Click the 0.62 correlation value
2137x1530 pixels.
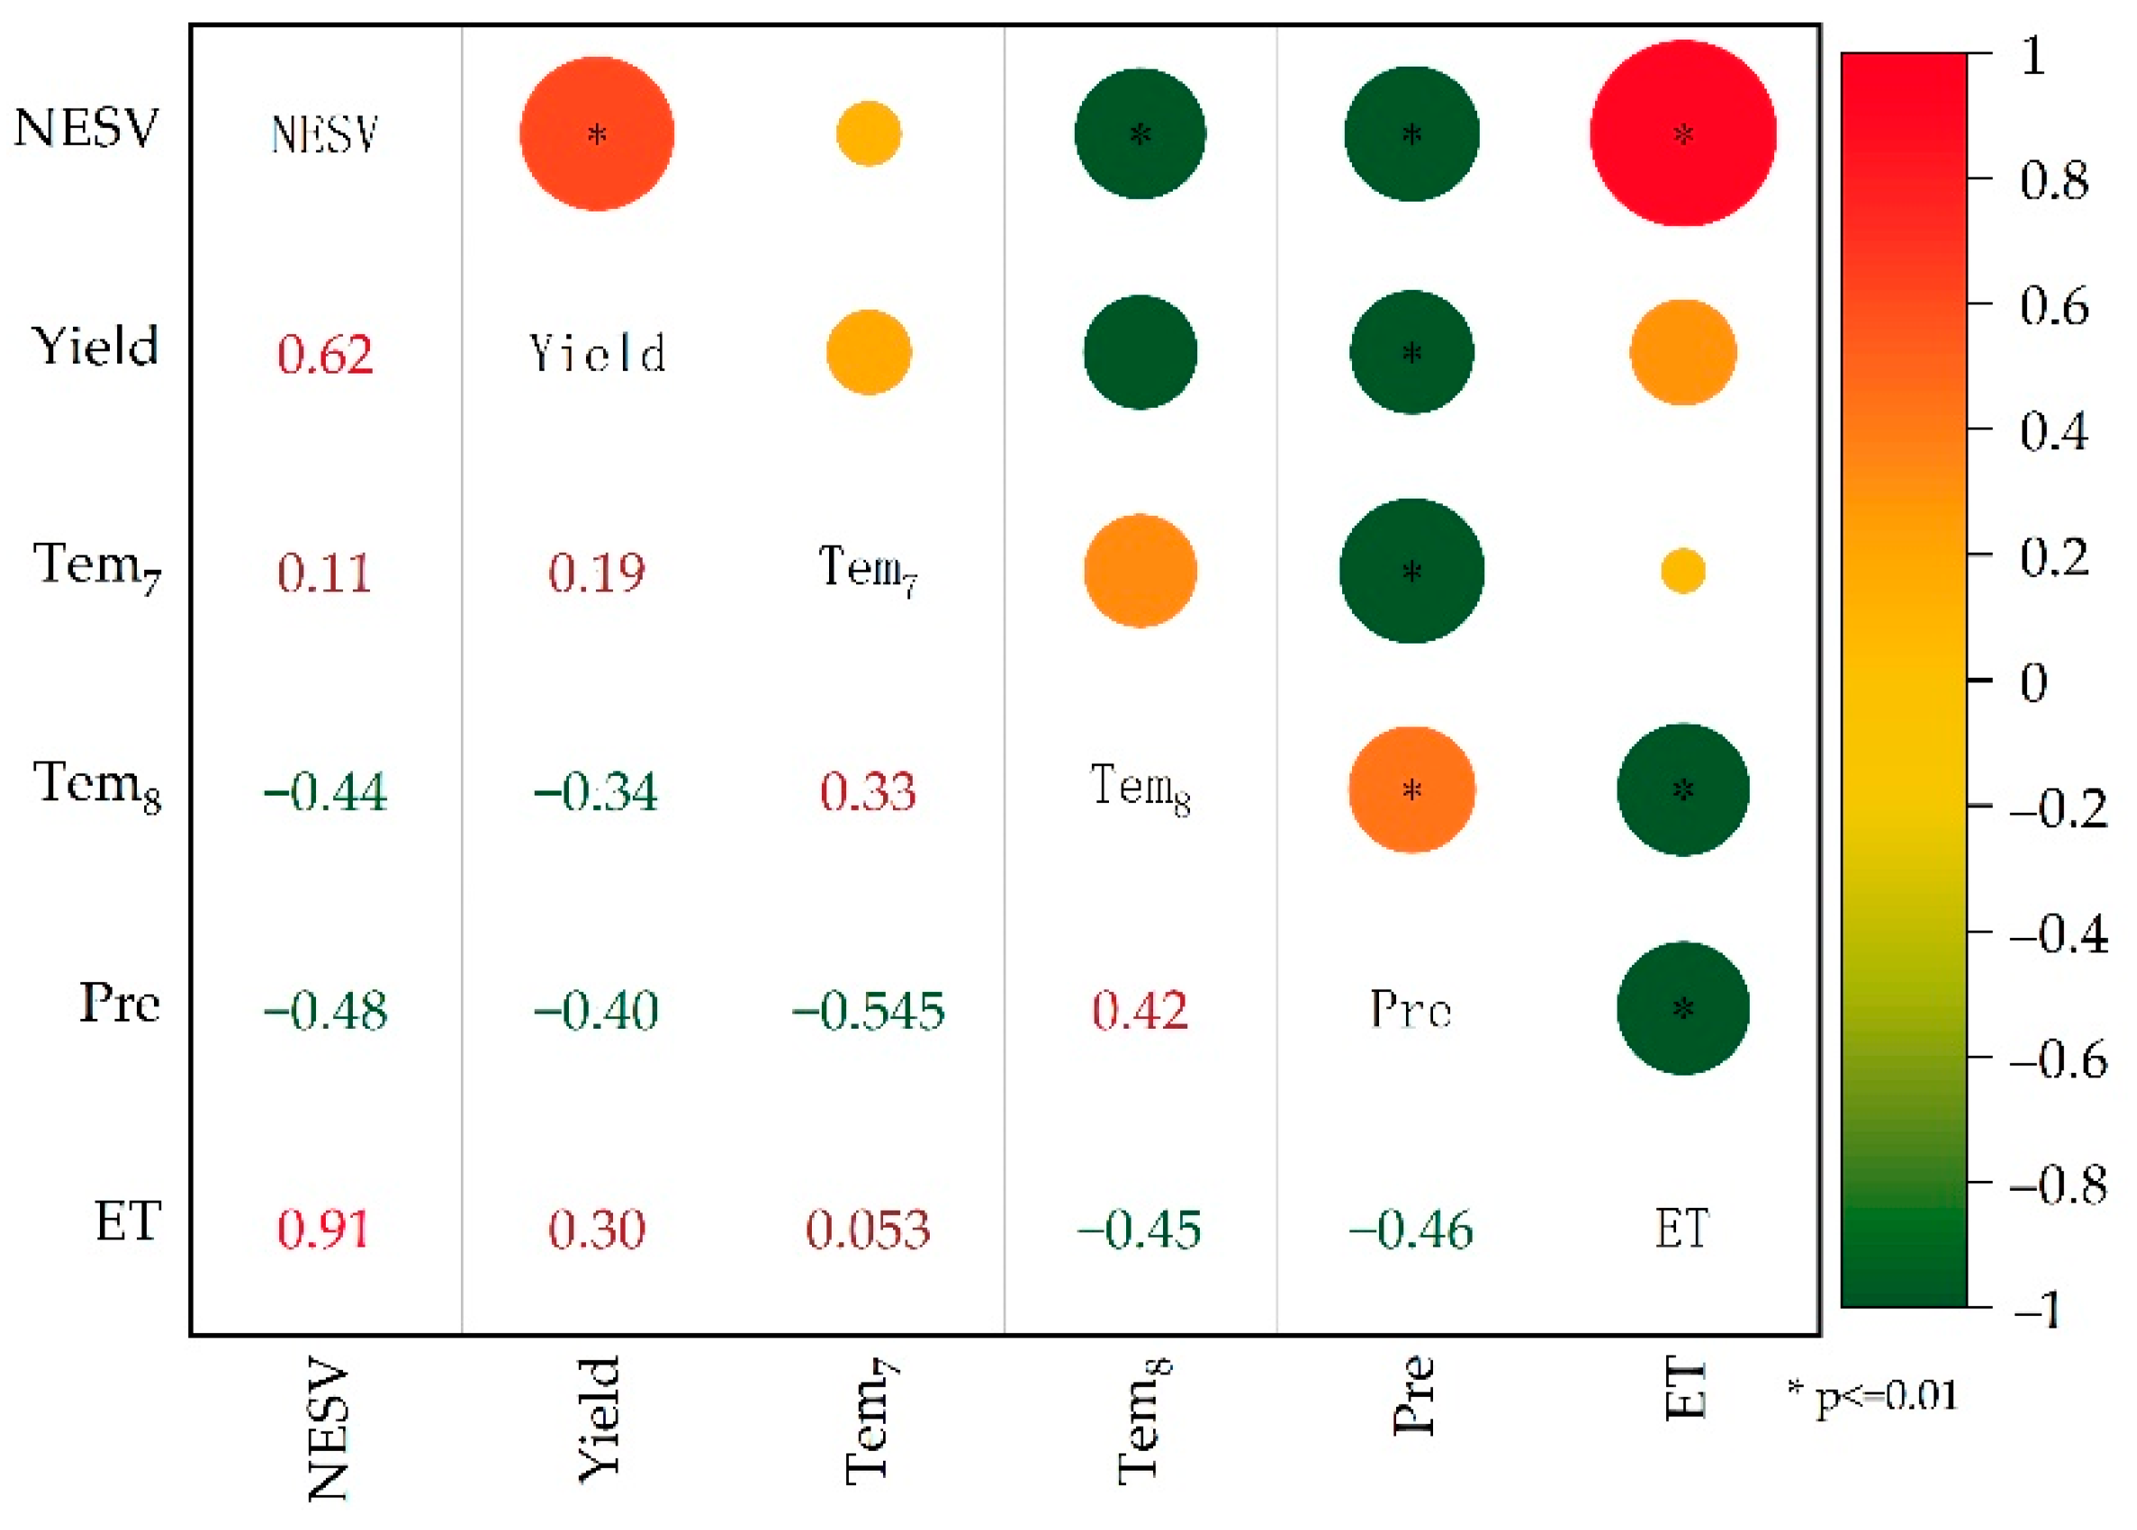[x=325, y=355]
